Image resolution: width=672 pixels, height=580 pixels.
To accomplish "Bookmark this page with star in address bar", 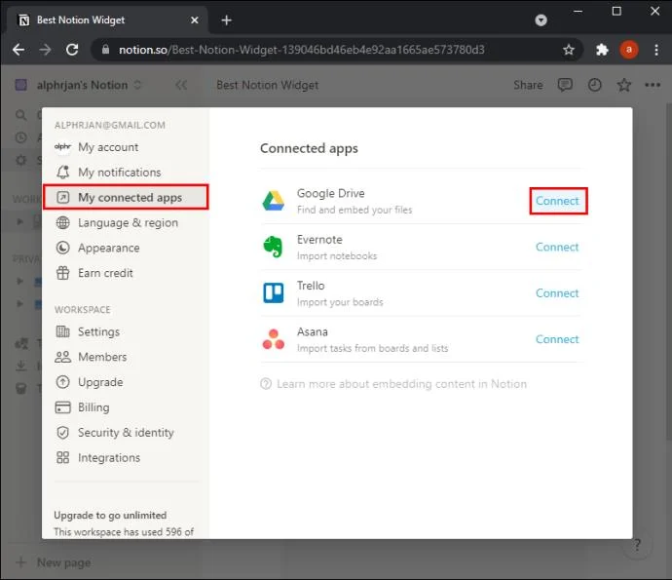I will tap(569, 50).
